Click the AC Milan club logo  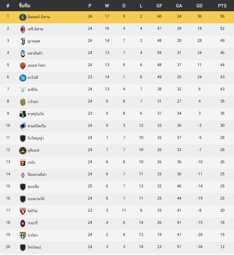point(23,29)
